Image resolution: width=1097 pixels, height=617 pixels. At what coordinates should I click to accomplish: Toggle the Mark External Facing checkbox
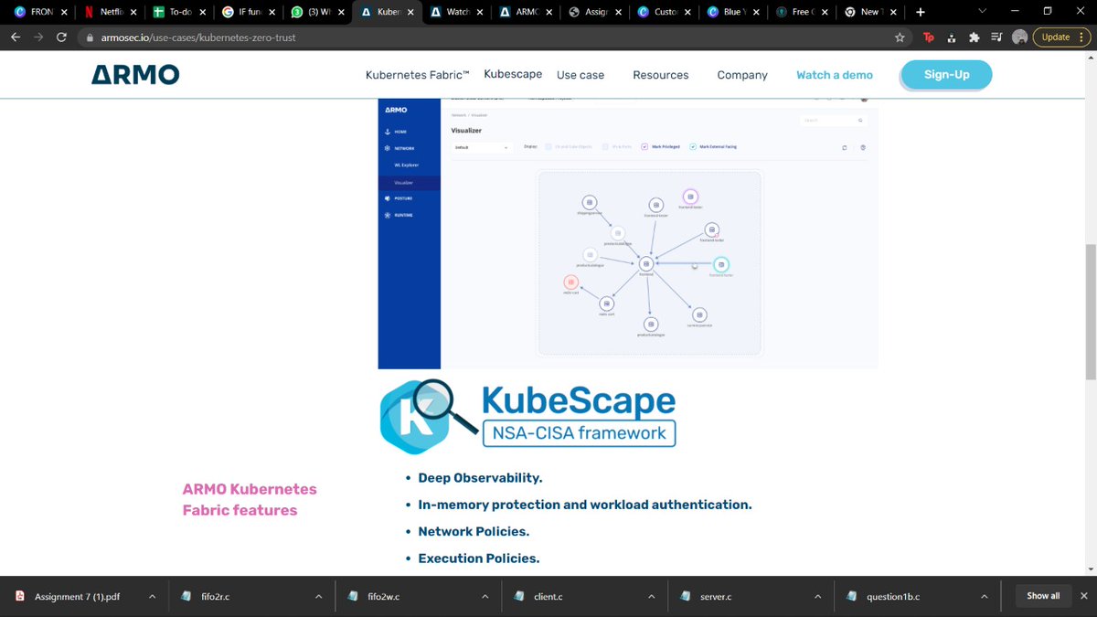pos(692,146)
